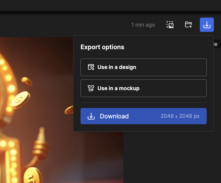Click the dashed-frame image icon
The height and width of the screenshot is (183, 221).
(x=170, y=25)
